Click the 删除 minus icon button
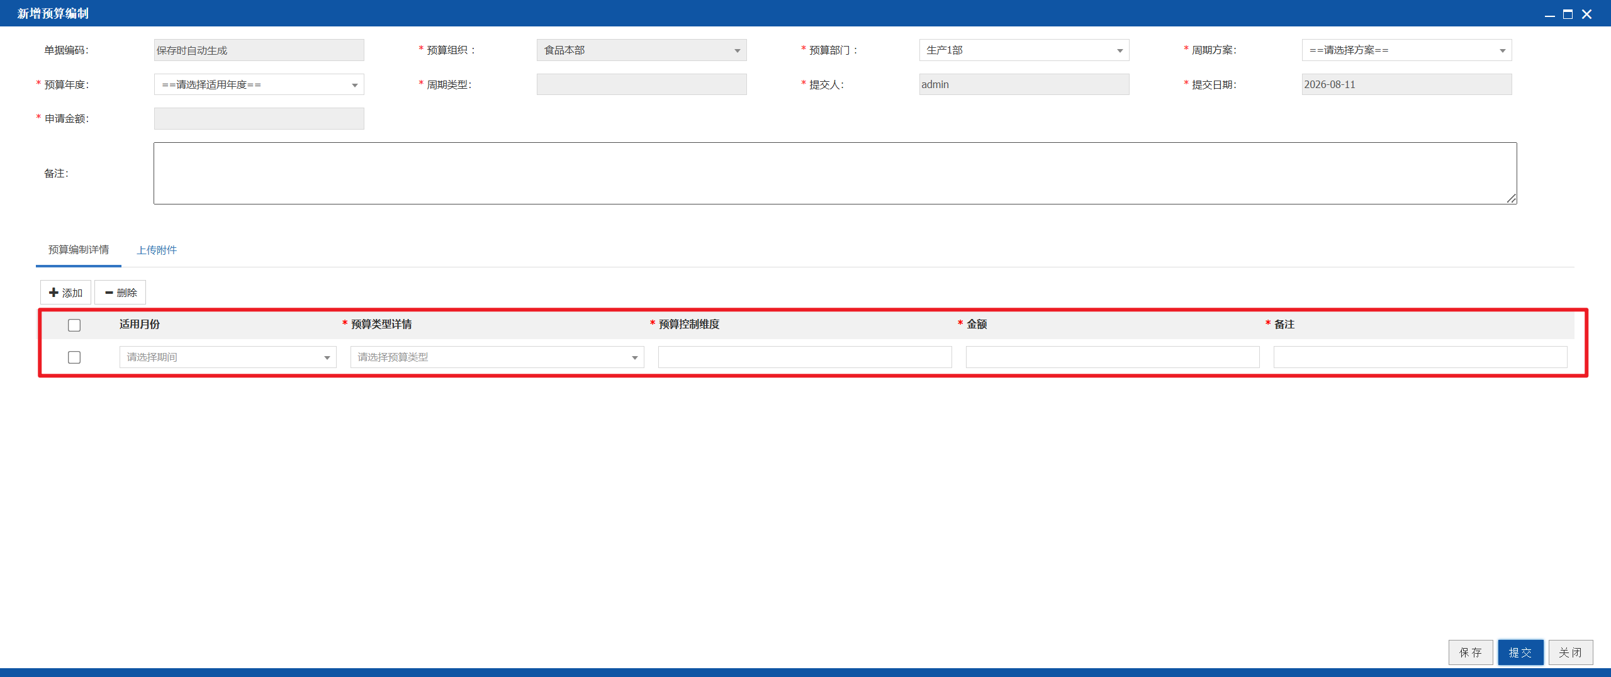 (x=120, y=293)
